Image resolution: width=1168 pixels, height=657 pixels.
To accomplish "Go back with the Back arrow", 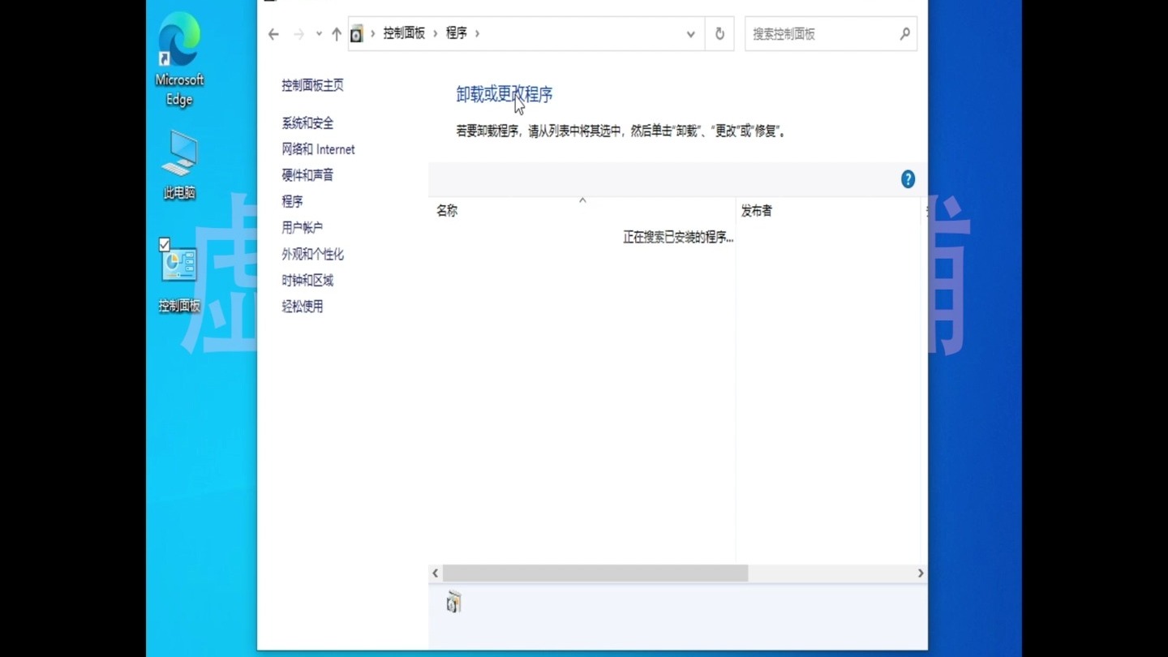I will pos(273,34).
